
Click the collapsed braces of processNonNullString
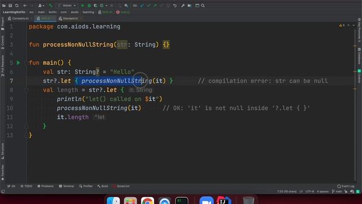tap(166, 45)
